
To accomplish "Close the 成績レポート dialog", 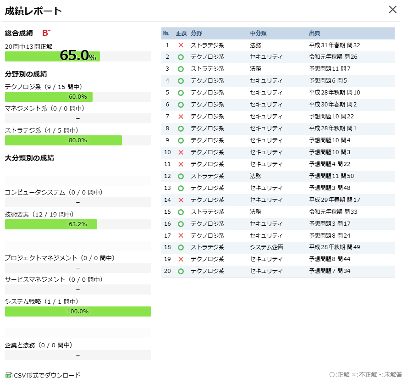I will [x=392, y=9].
